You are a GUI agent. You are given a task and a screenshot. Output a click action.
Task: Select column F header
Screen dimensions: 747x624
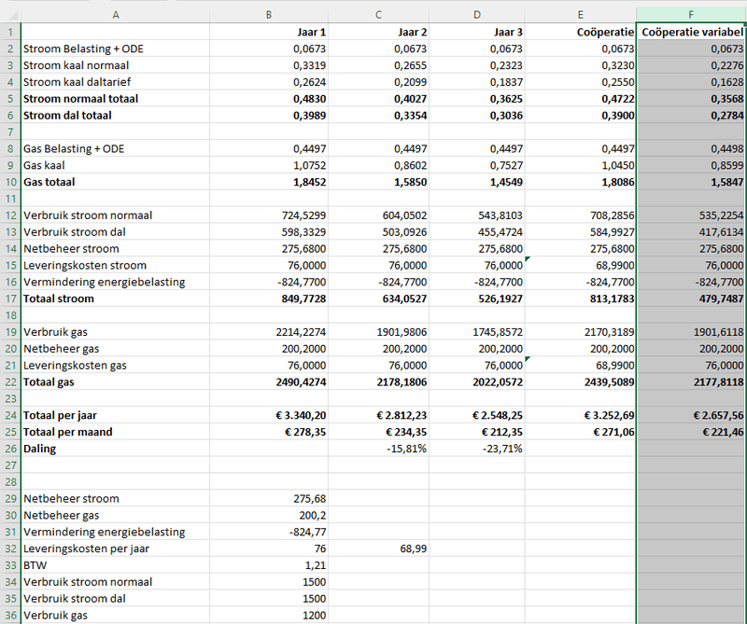click(x=691, y=15)
